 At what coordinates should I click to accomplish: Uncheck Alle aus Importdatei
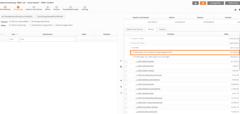click(x=10, y=22)
